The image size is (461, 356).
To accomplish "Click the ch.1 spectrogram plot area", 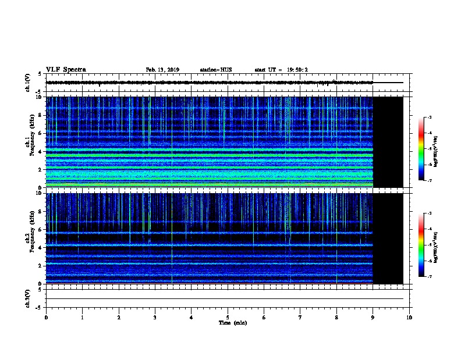I will coord(210,142).
